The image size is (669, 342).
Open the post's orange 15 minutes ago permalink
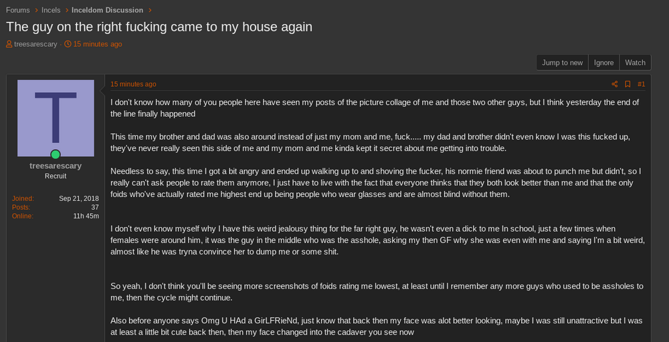pos(133,84)
